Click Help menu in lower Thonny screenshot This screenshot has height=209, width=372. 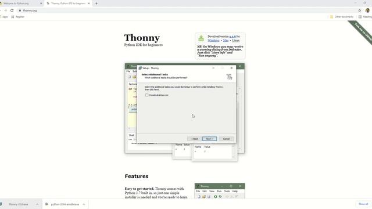coord(235,191)
